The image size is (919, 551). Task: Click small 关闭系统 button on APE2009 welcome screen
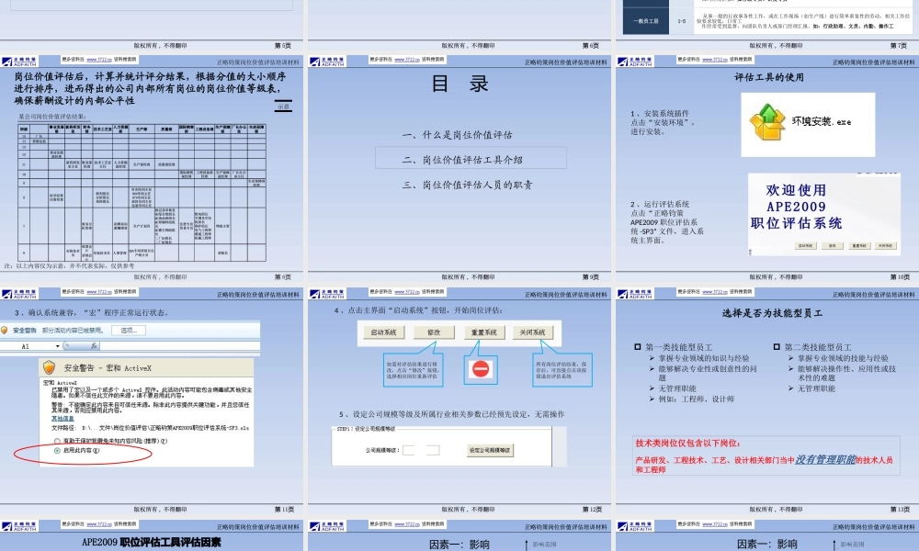coord(886,246)
